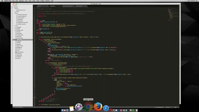Image resolution: width=199 pixels, height=112 pixels.
Task: Open the red circular app in dock
Action: 111,110
